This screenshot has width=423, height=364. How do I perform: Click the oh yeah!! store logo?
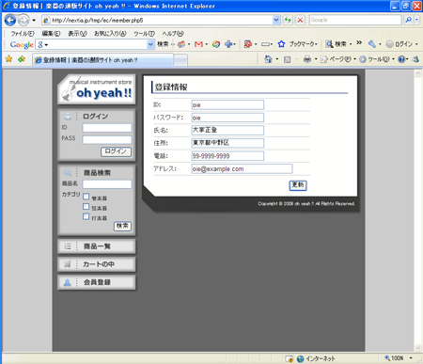pos(97,89)
